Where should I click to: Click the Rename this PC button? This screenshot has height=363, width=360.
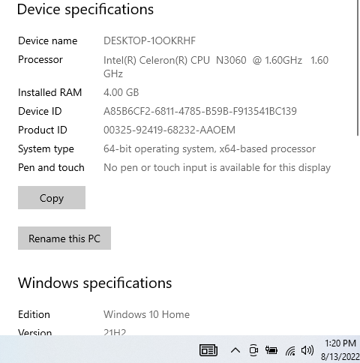[64, 238]
